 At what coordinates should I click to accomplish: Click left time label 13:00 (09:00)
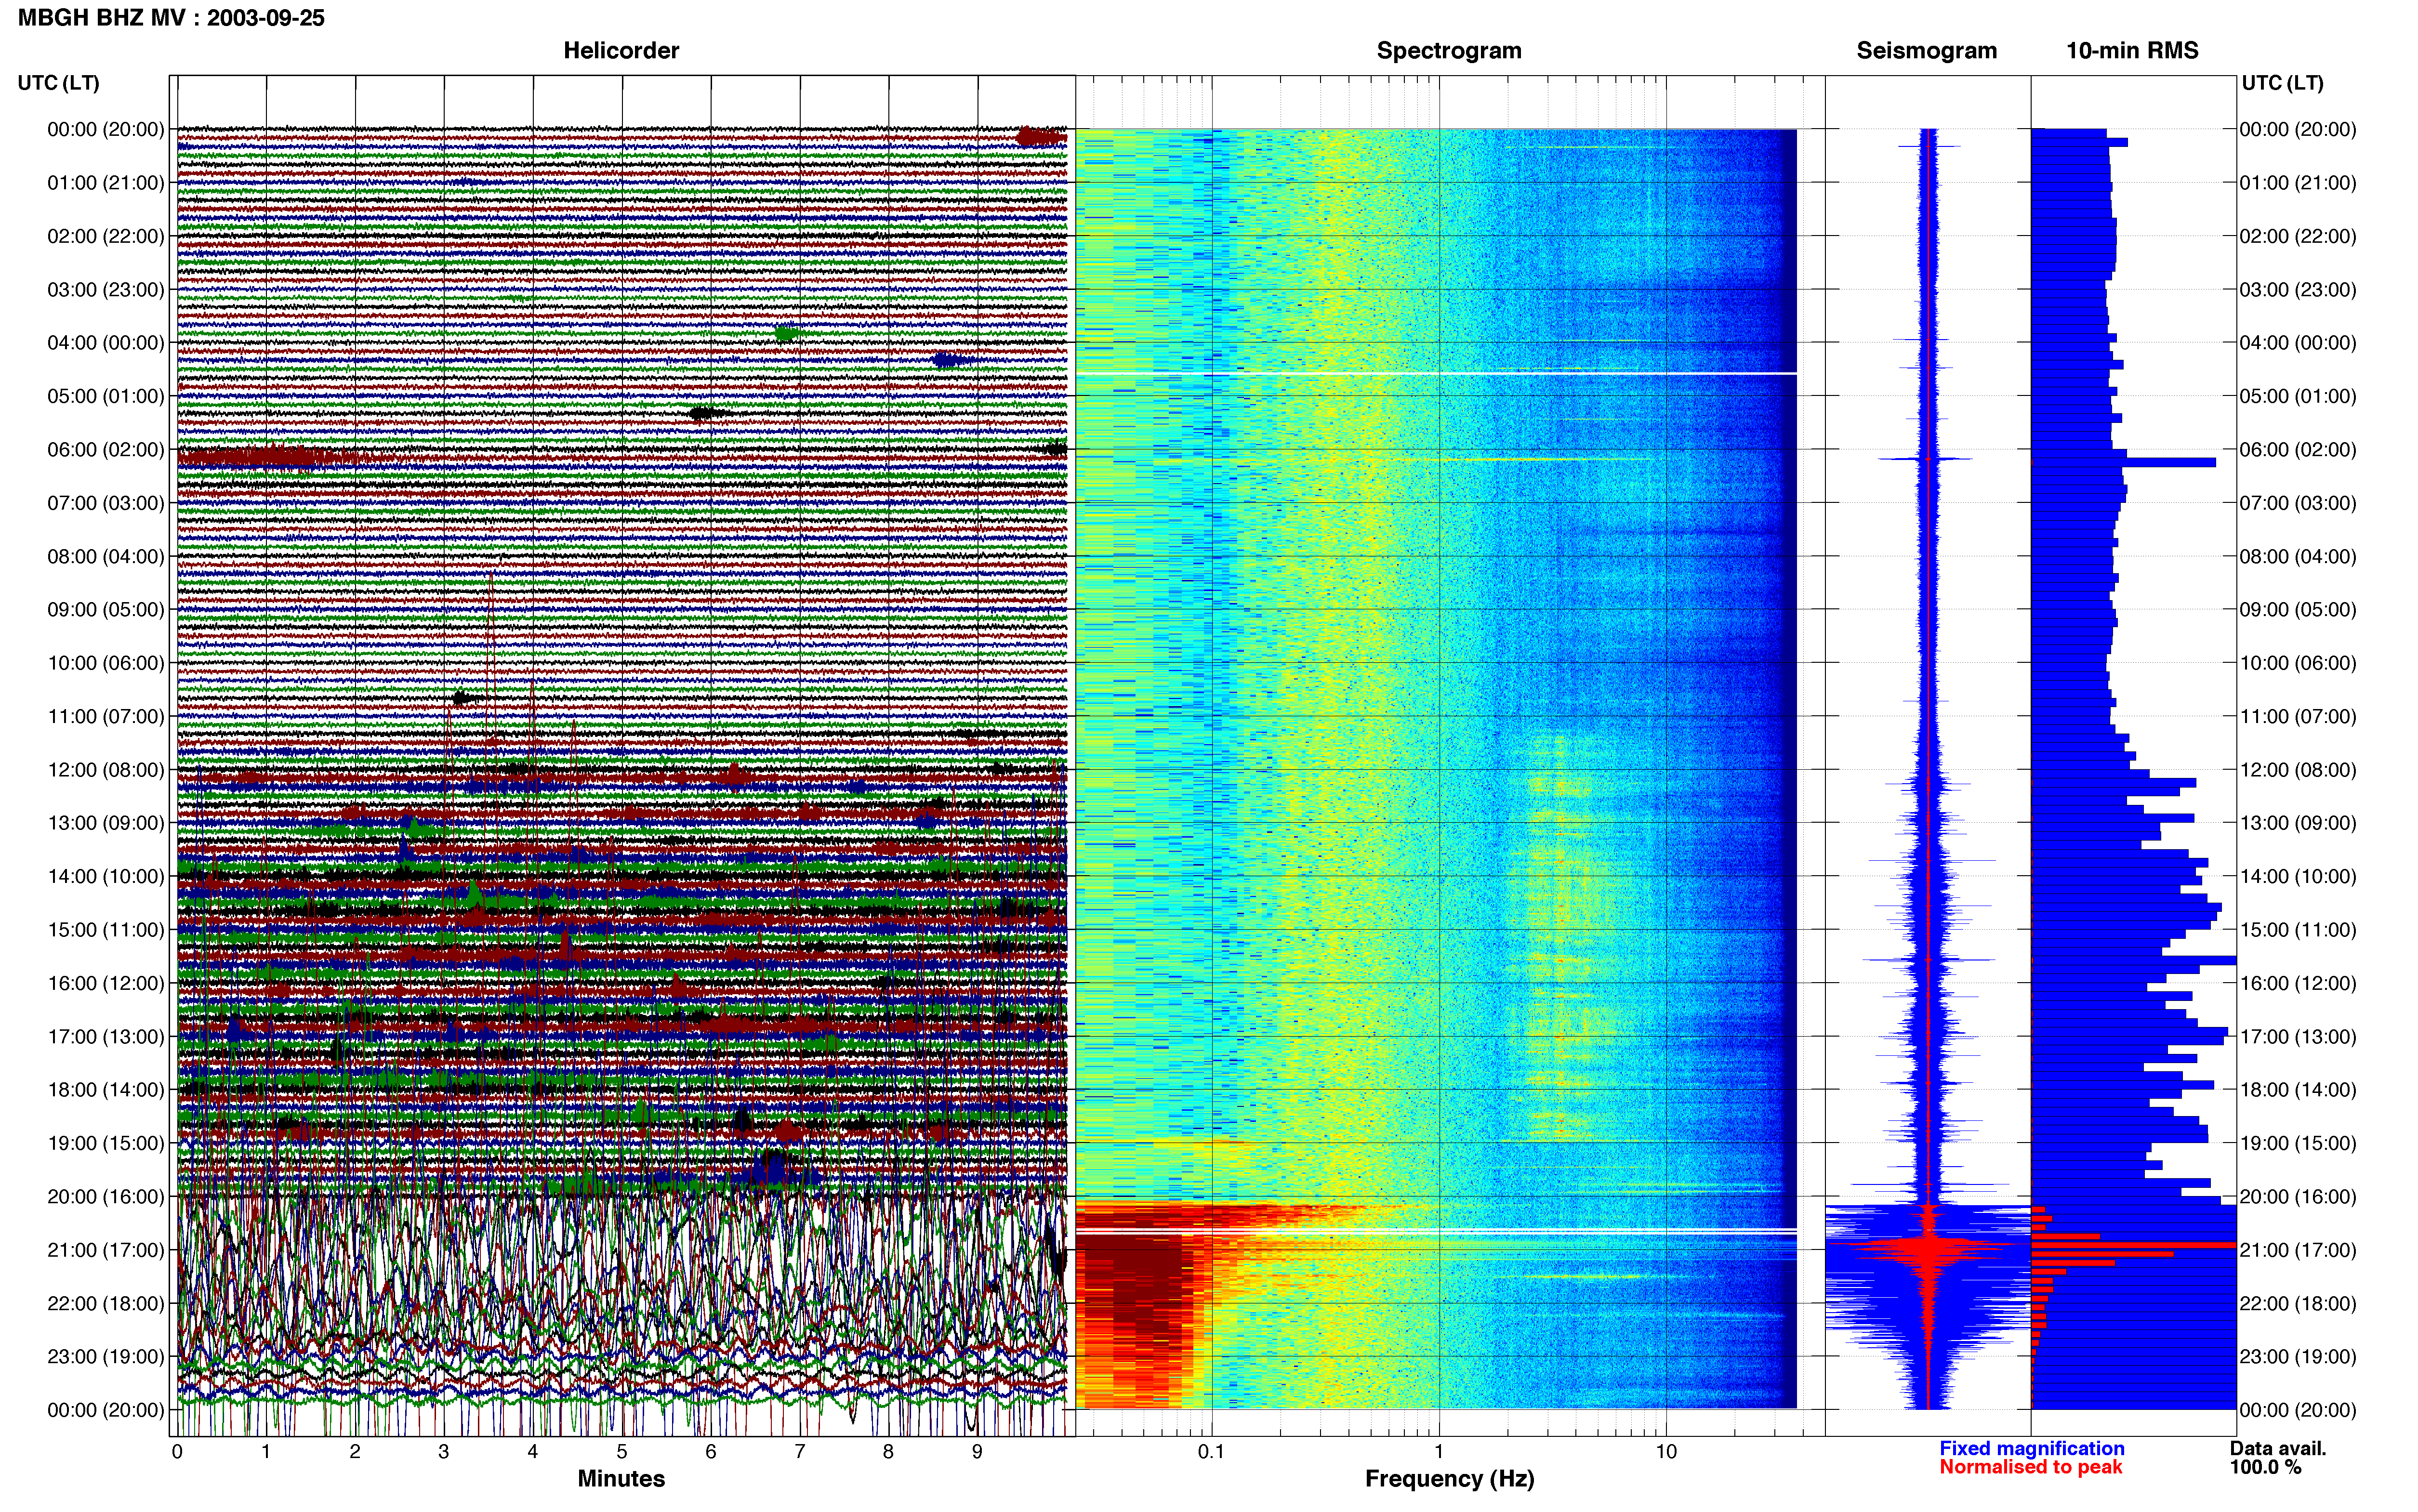click(x=106, y=823)
